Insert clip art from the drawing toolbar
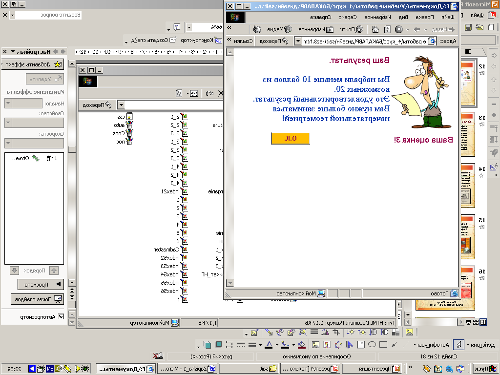This screenshot has width=500, height=375. pos(327,344)
